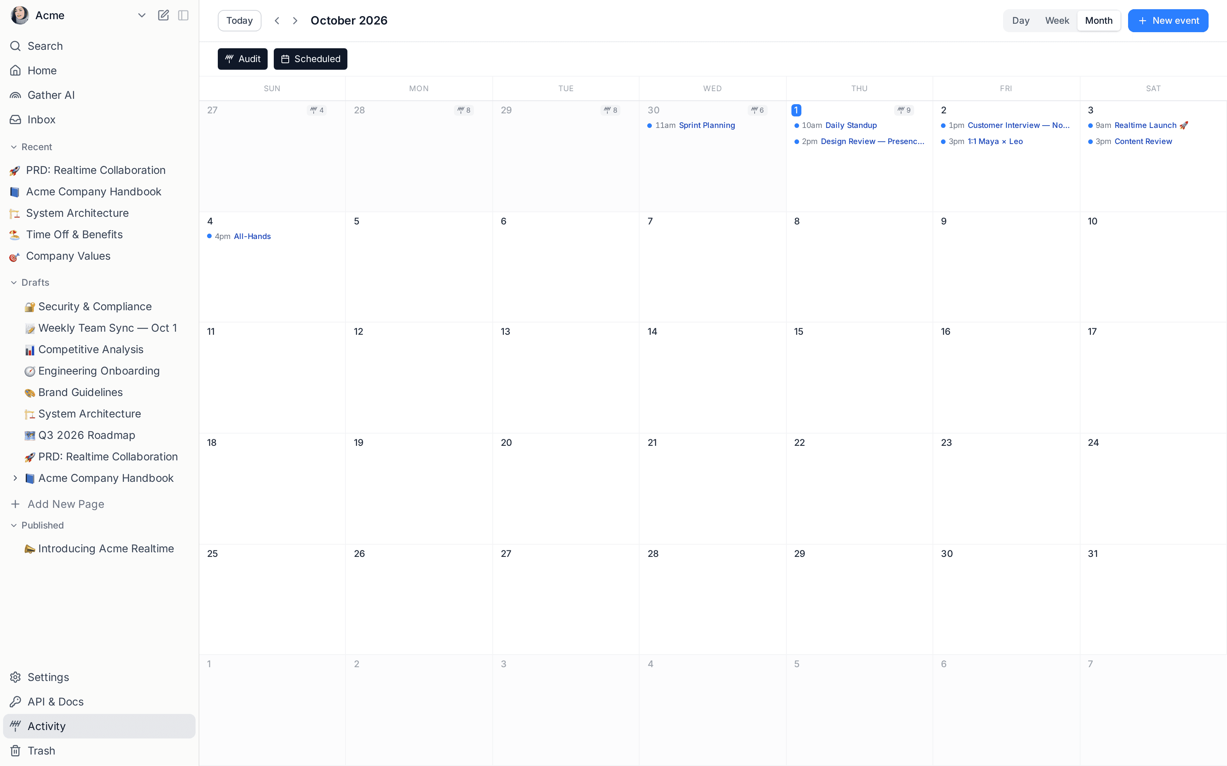Go to previous month arrow
This screenshot has height=766, width=1227.
tap(277, 21)
